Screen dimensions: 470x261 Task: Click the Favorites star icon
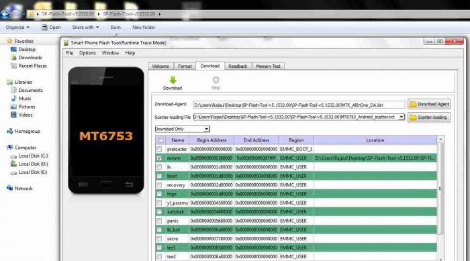pyautogui.click(x=9, y=41)
